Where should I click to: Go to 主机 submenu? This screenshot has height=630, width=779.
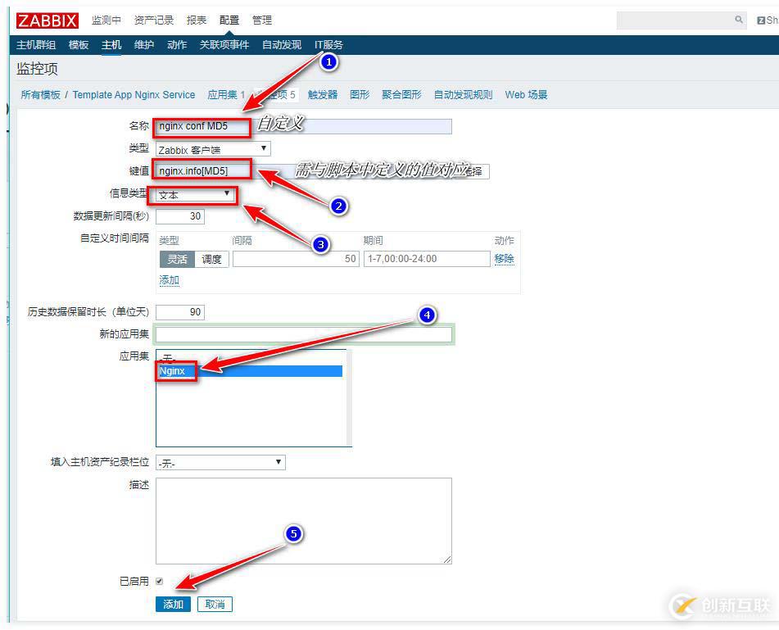tap(111, 45)
